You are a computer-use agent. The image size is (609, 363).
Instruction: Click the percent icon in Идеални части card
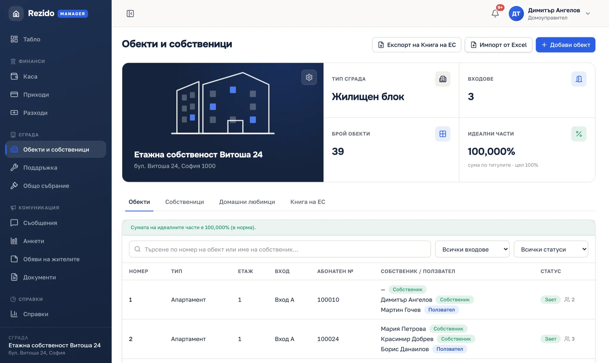pyautogui.click(x=579, y=134)
